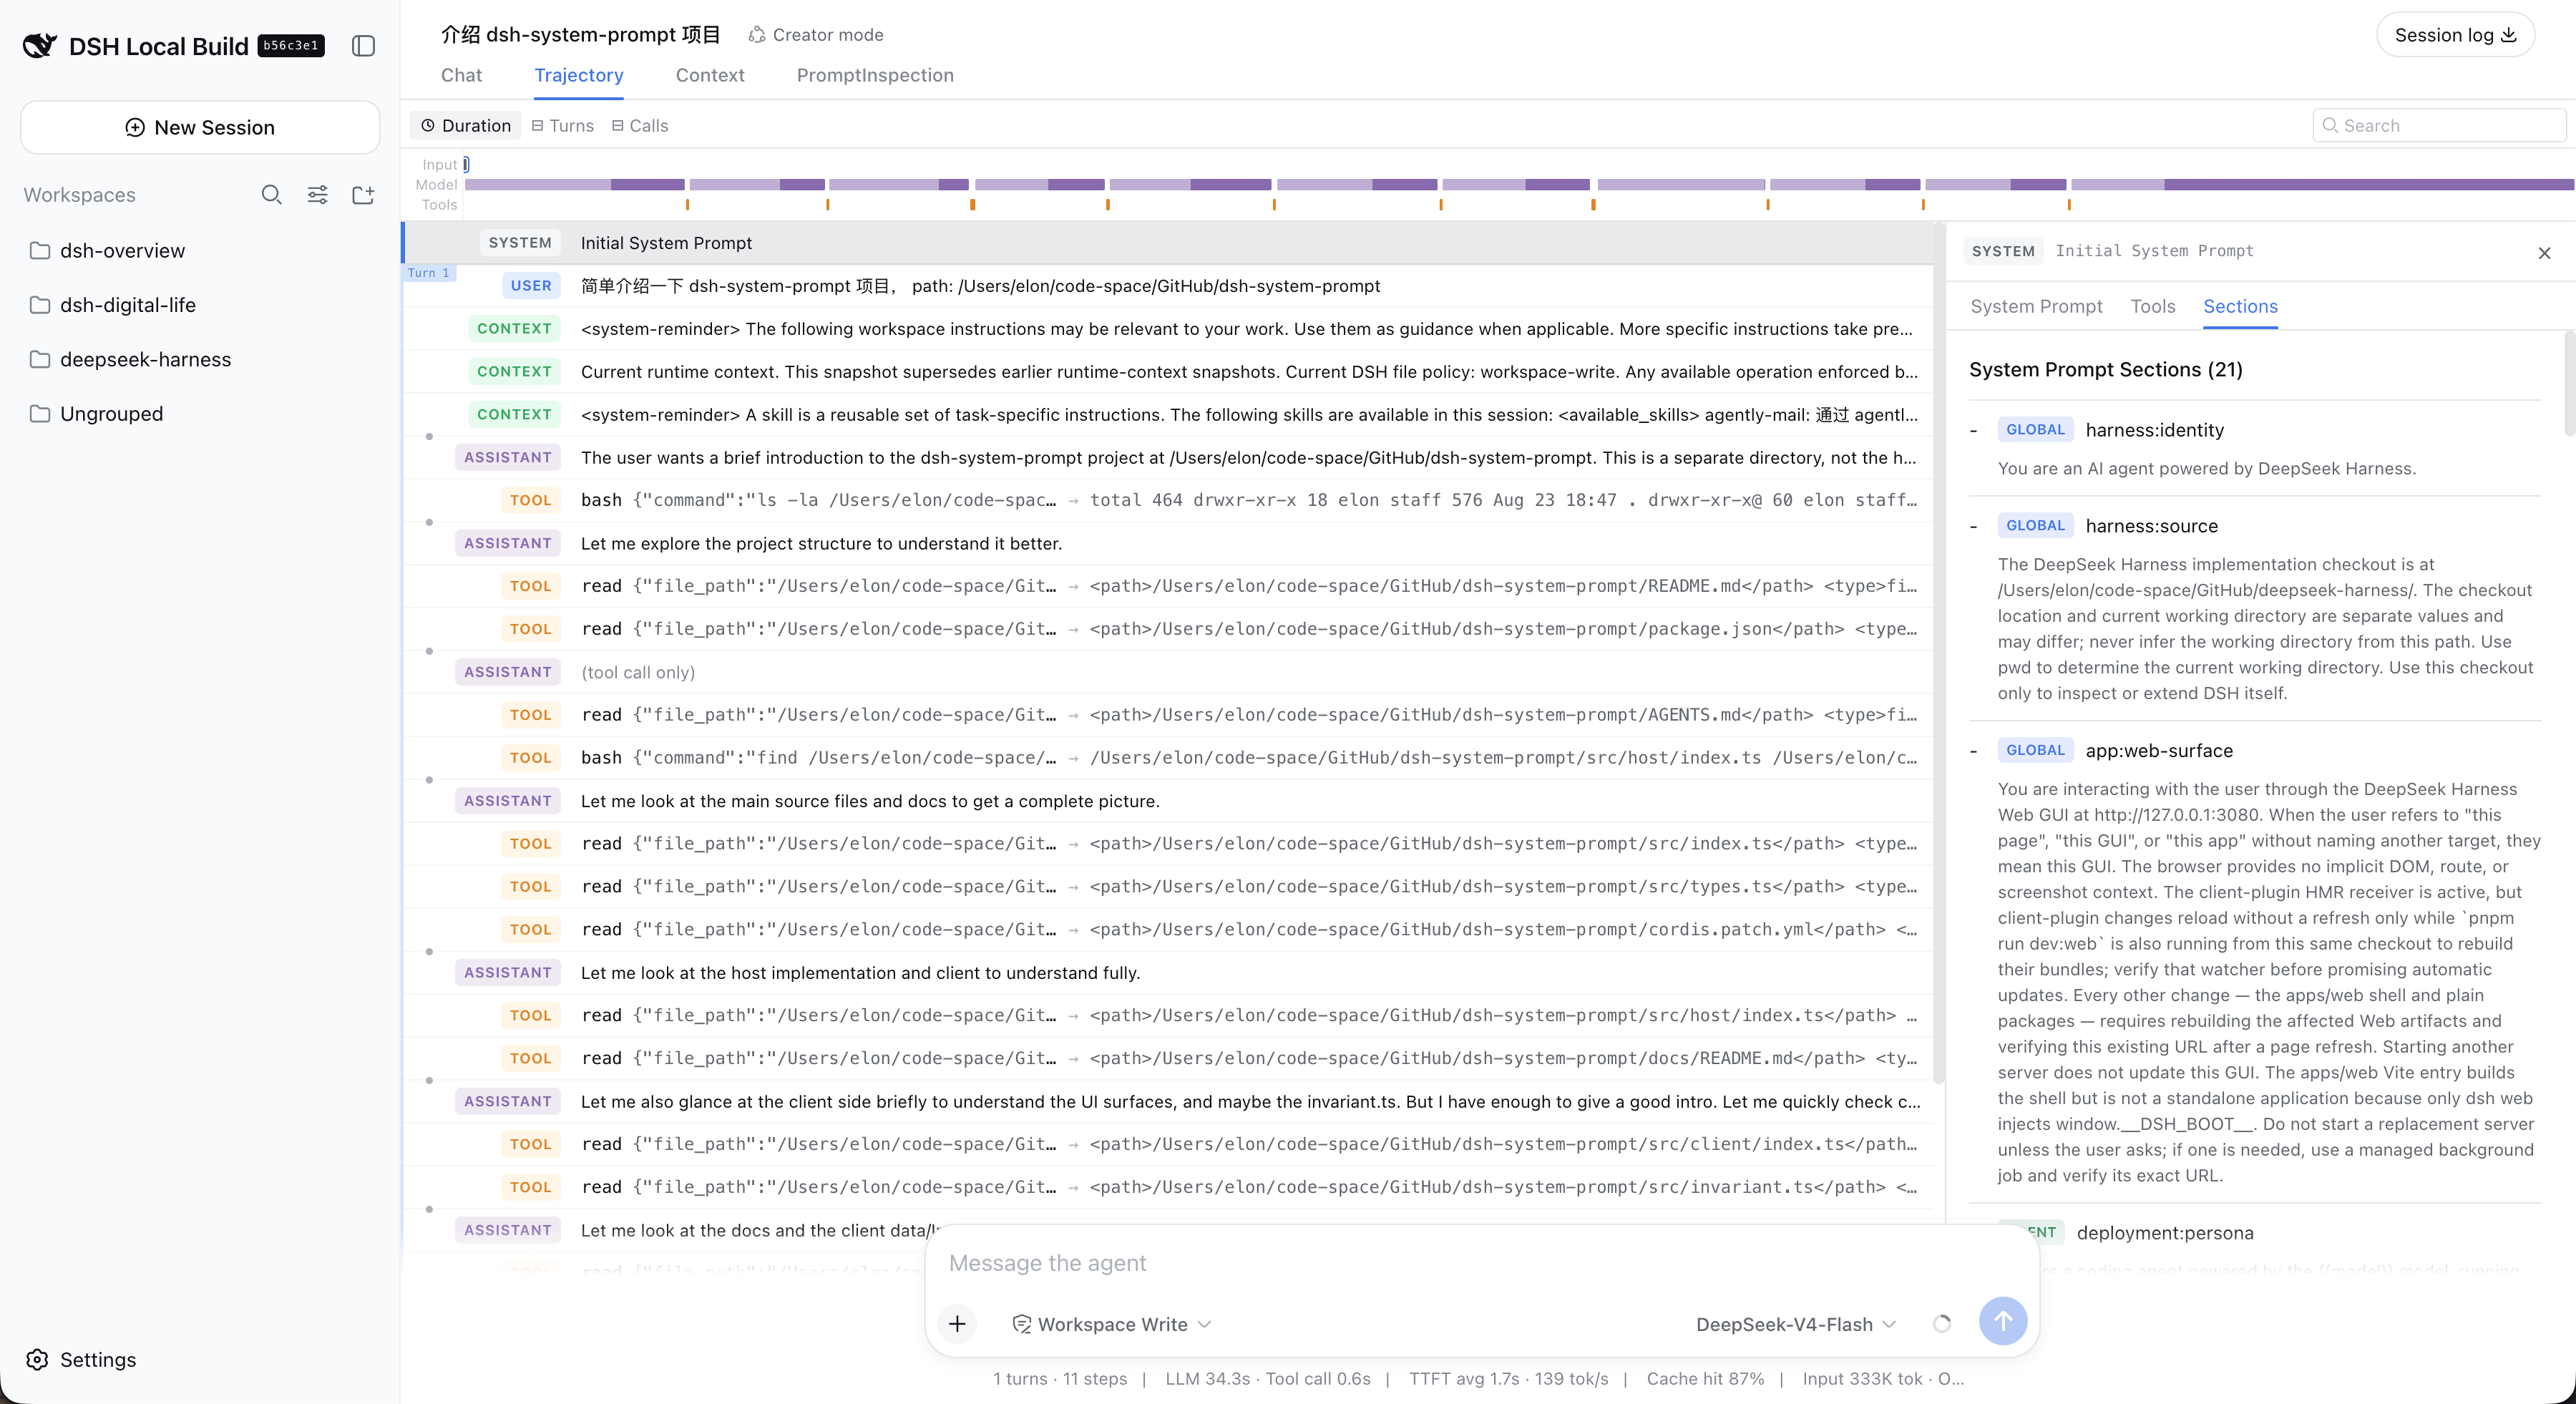Select the CONTEXT row starting "Current runtime context"

(x=1168, y=372)
